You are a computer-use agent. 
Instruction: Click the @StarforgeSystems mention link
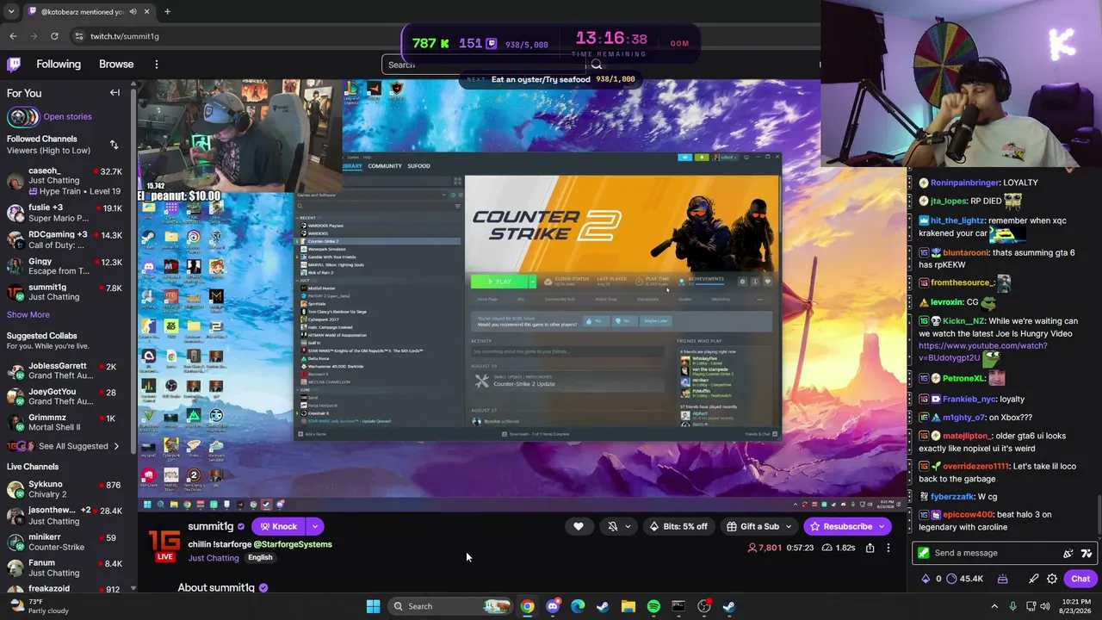point(293,544)
